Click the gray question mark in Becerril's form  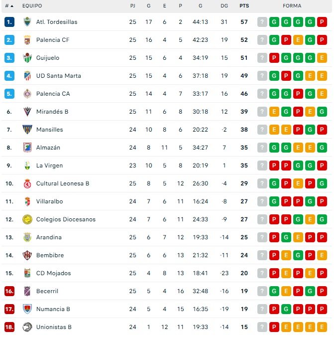[262, 291]
